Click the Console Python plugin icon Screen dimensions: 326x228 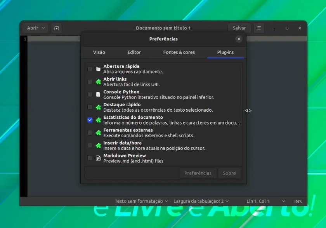(98, 95)
